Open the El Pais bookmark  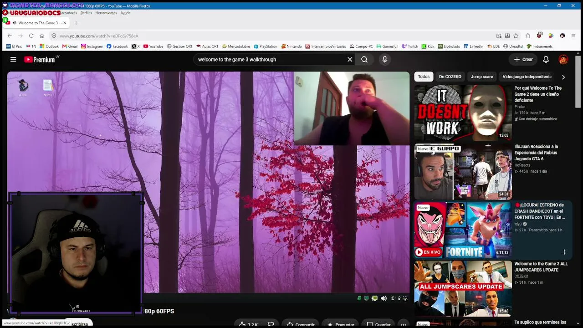click(14, 46)
